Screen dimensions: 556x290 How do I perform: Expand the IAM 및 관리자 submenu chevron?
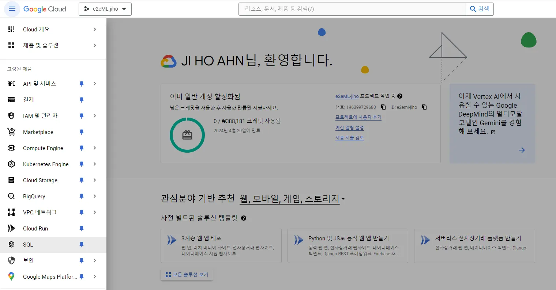pyautogui.click(x=95, y=116)
